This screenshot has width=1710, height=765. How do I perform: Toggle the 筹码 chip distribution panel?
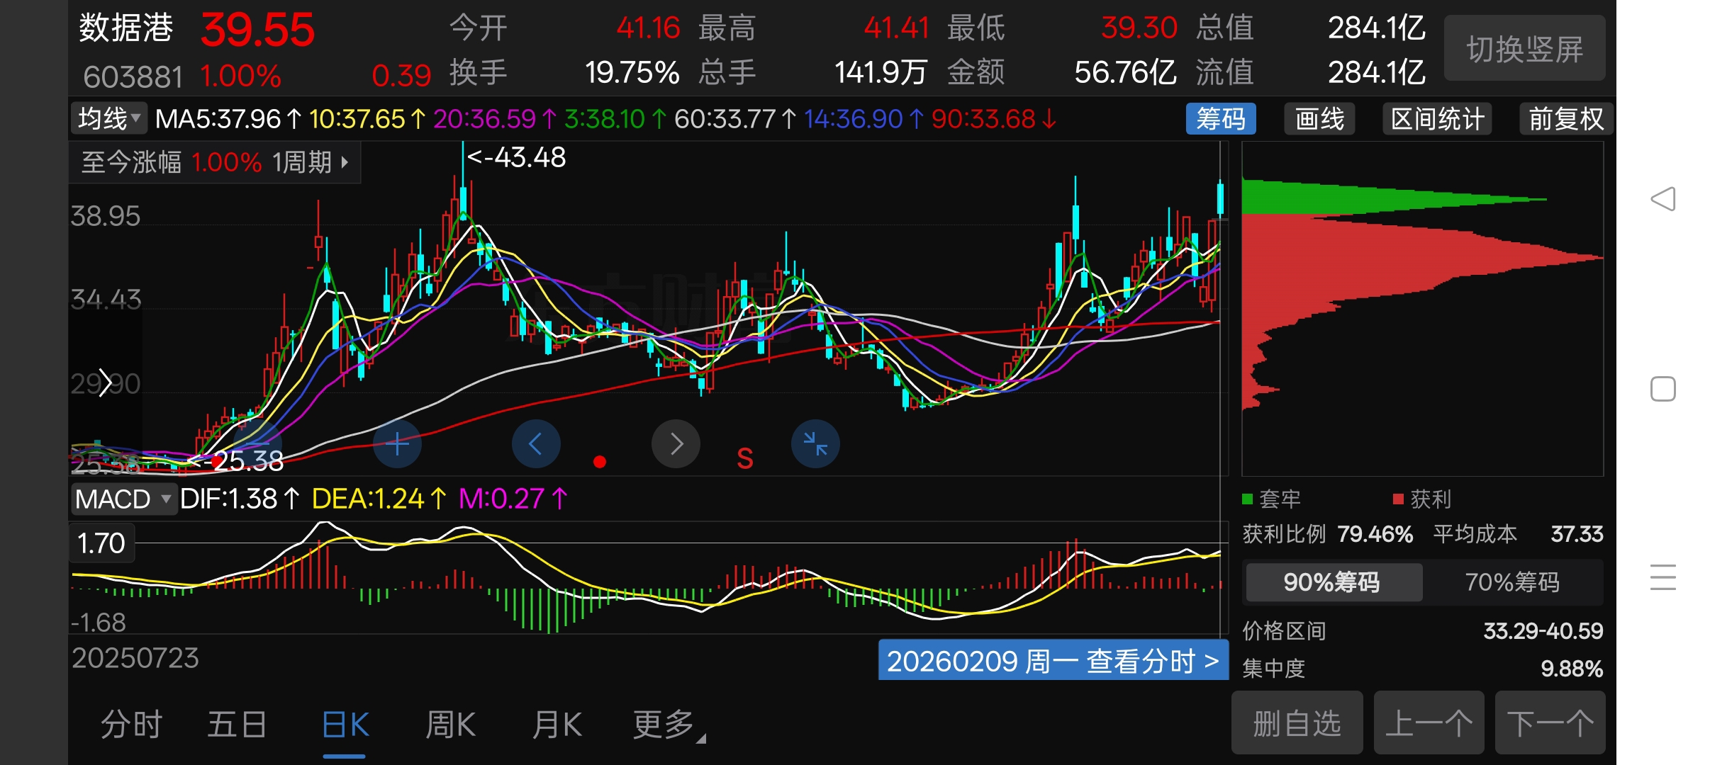pos(1220,119)
